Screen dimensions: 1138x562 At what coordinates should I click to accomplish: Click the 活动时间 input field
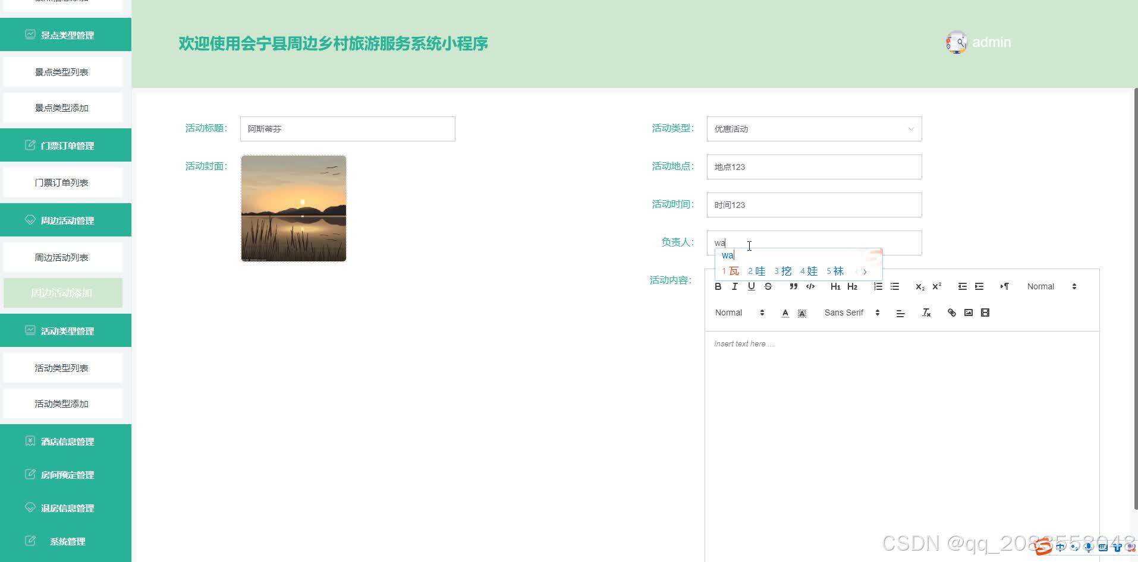pyautogui.click(x=814, y=205)
